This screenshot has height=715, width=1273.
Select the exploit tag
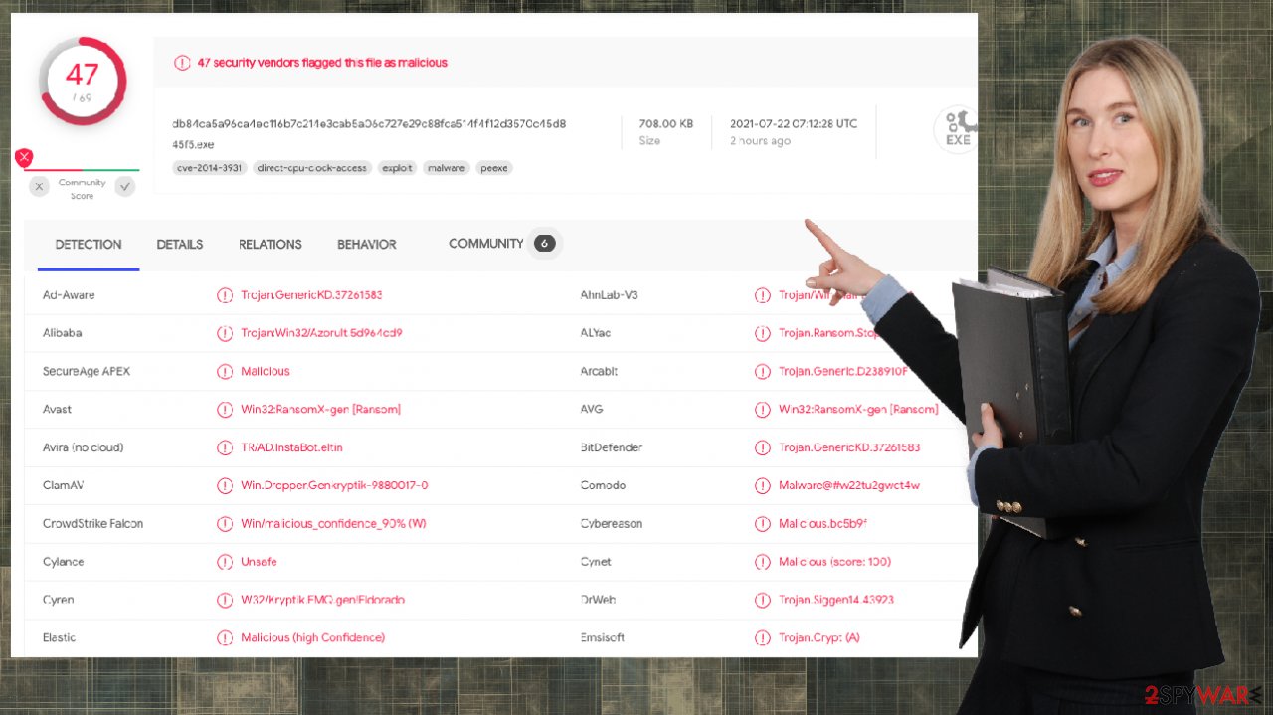(x=397, y=168)
